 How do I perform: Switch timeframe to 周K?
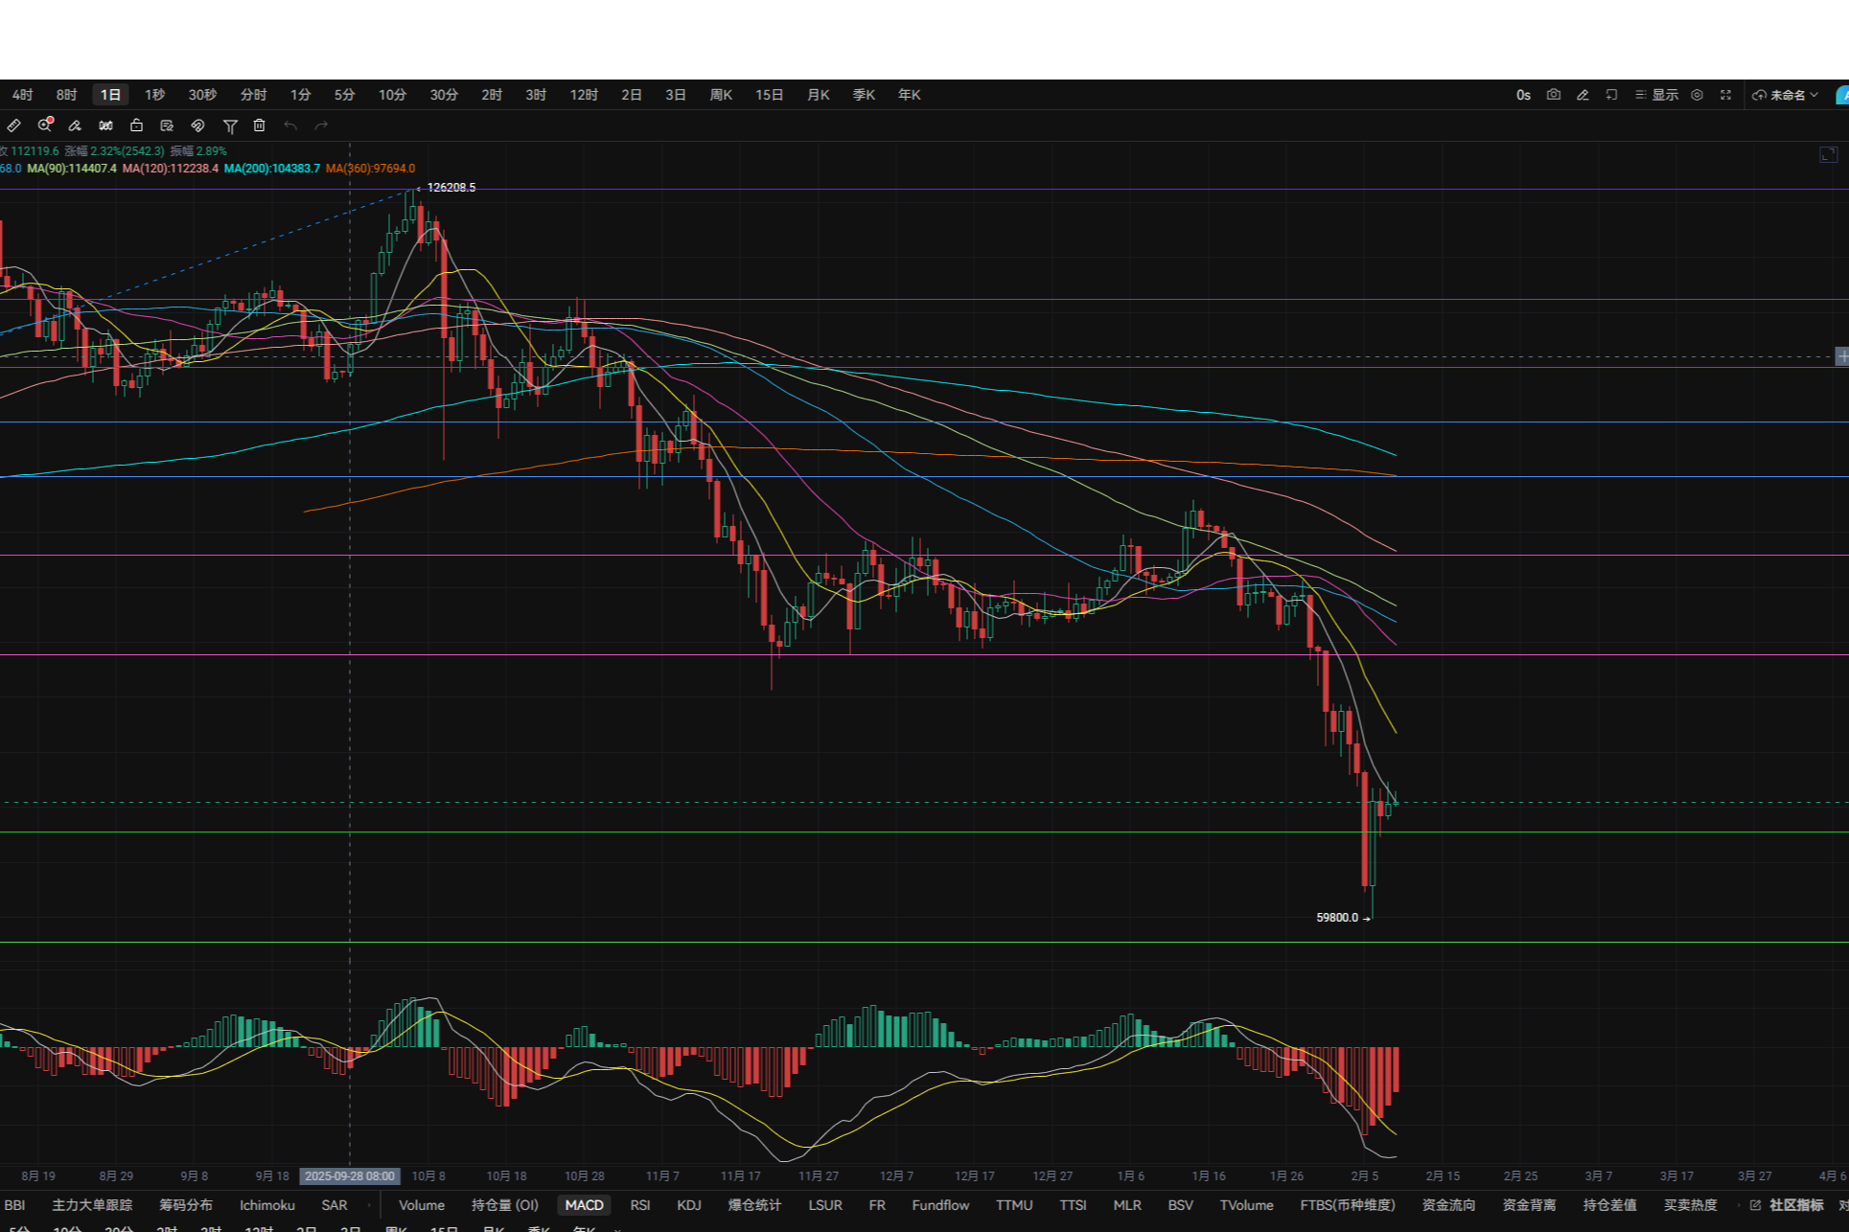click(x=721, y=95)
